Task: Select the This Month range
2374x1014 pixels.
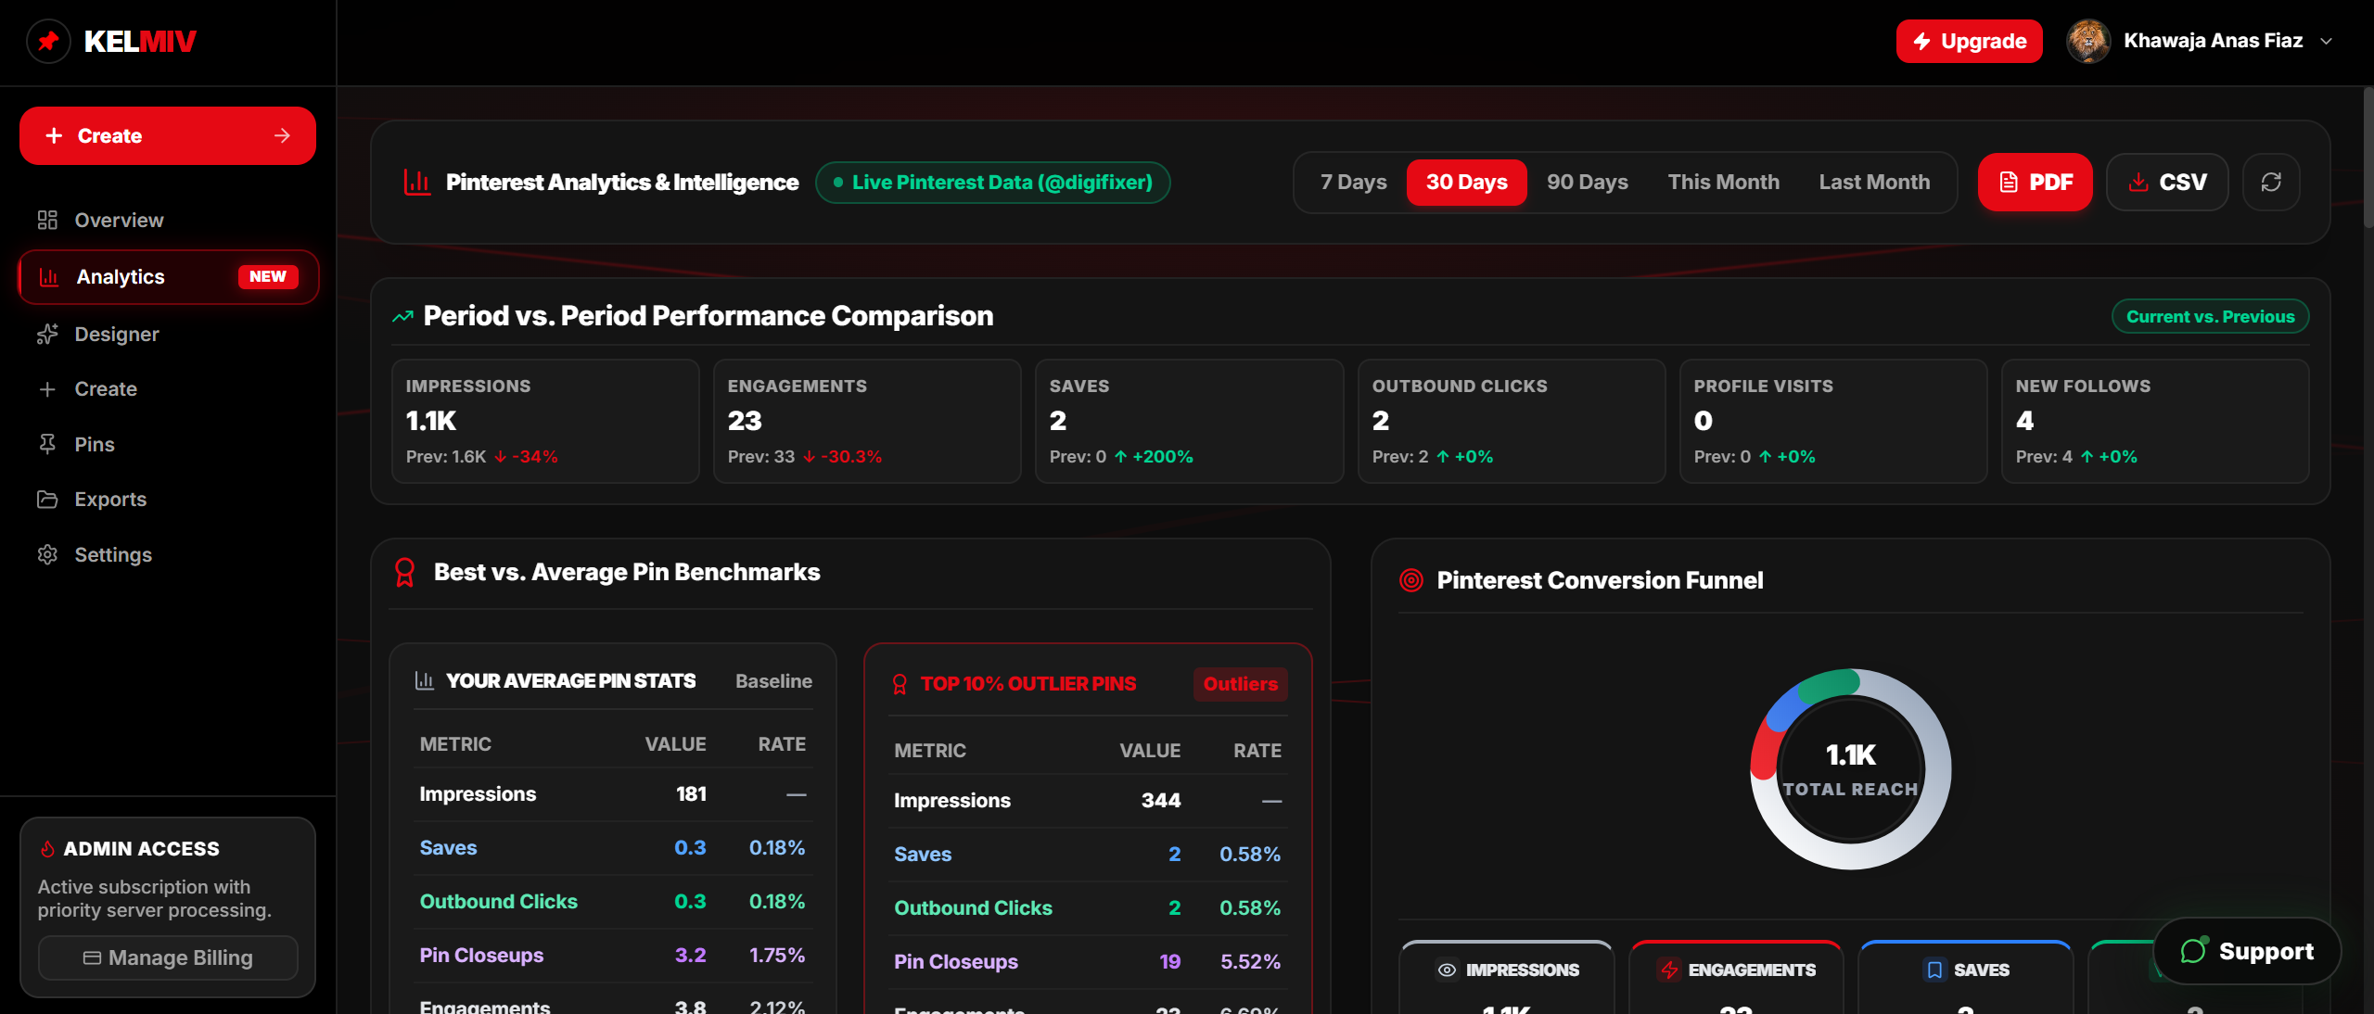Action: coord(1724,183)
